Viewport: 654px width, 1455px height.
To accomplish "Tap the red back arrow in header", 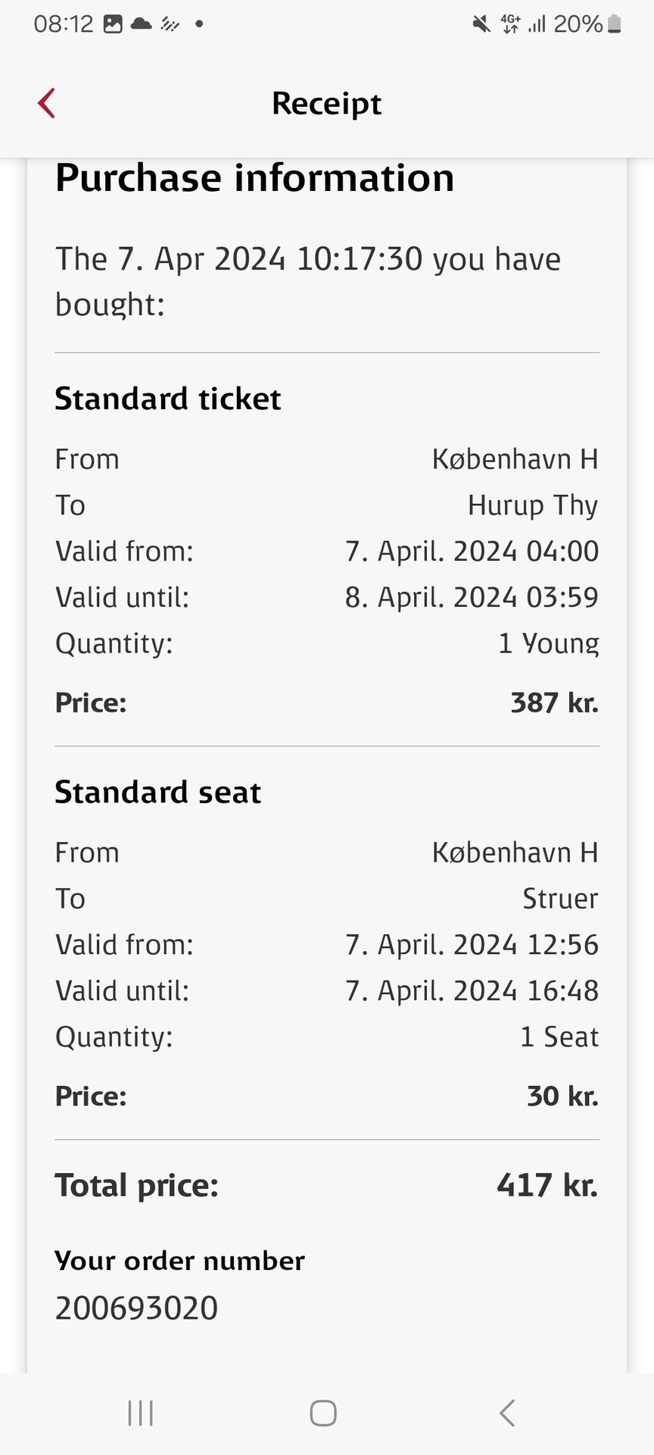I will (x=47, y=104).
